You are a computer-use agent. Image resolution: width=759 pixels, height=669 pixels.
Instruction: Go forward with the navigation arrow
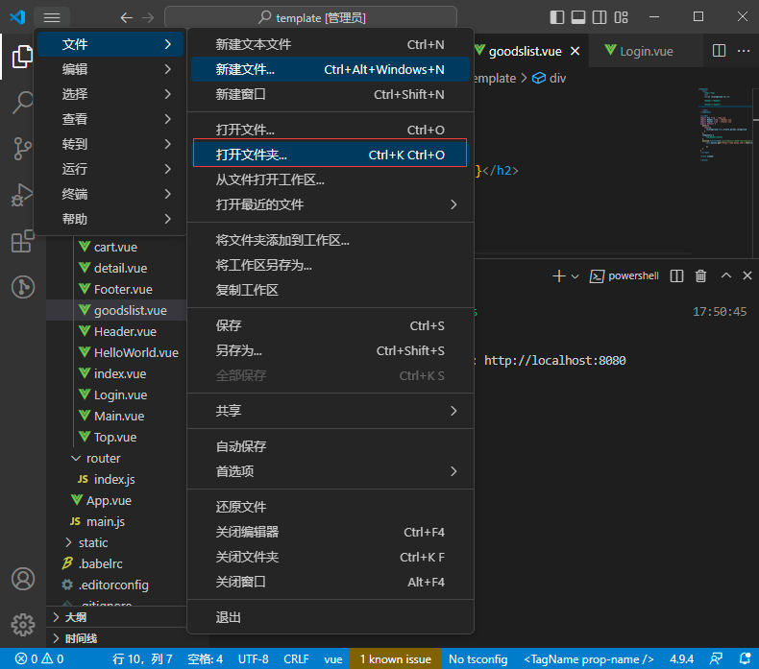[x=148, y=18]
